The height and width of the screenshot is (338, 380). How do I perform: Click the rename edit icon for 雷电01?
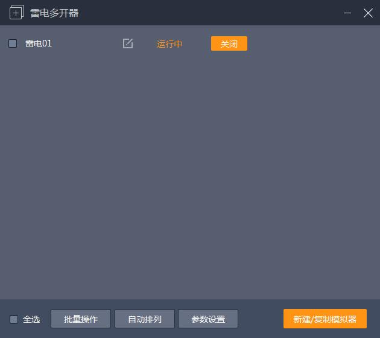(x=128, y=43)
